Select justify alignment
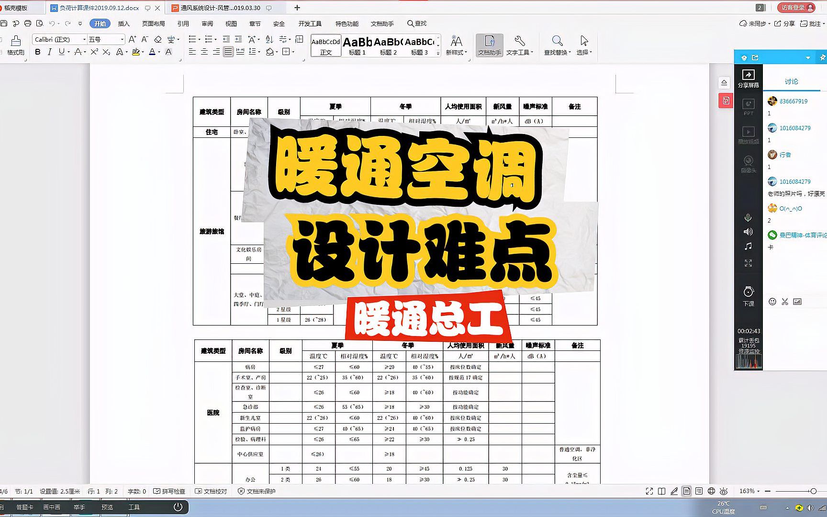Screen dimensions: 827x517 228,52
